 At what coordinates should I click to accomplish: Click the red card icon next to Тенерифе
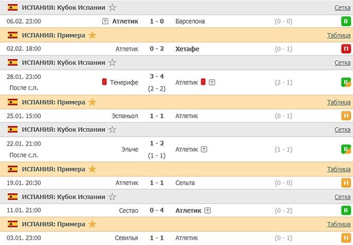coord(104,82)
